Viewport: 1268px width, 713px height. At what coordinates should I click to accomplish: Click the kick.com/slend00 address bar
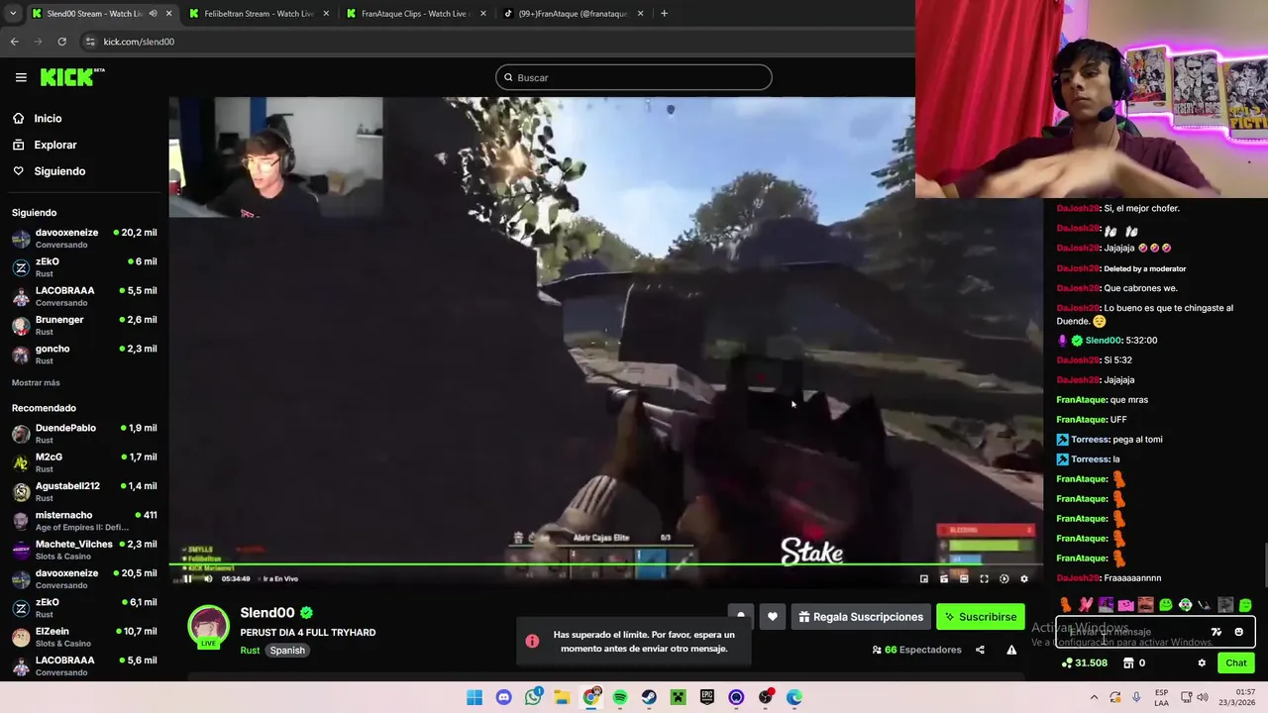pyautogui.click(x=139, y=42)
